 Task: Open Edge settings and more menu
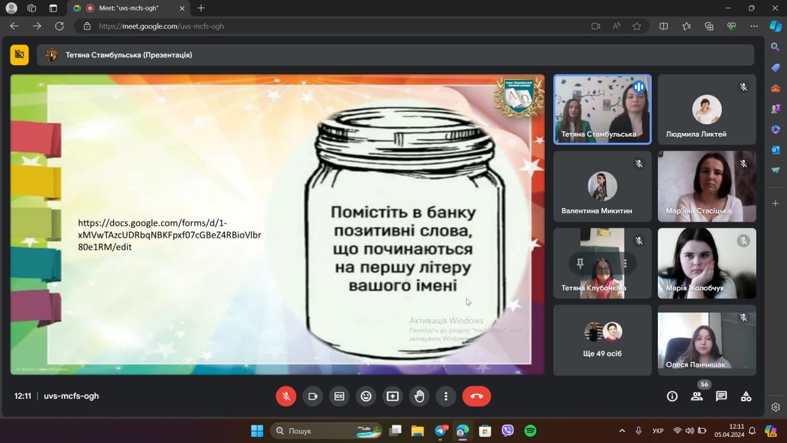tap(754, 26)
